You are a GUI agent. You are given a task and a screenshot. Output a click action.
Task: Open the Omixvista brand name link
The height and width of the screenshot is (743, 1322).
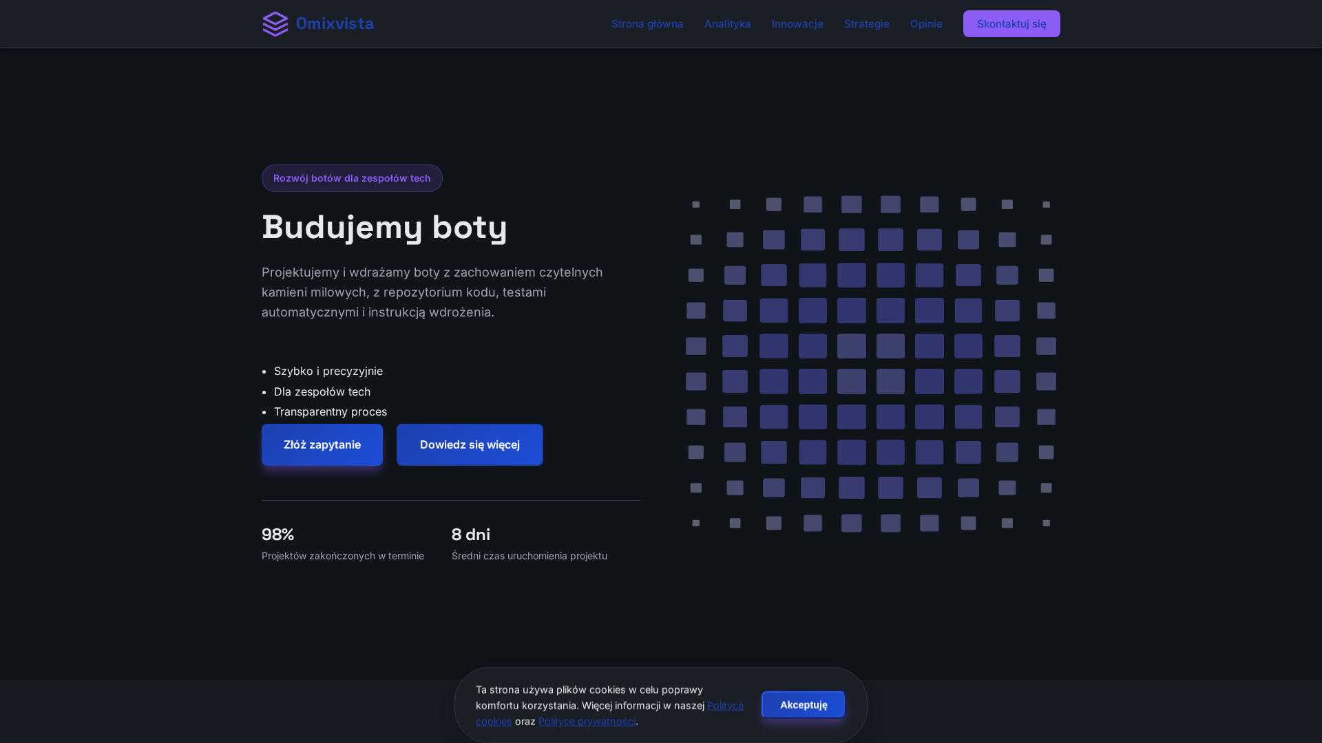tap(335, 23)
